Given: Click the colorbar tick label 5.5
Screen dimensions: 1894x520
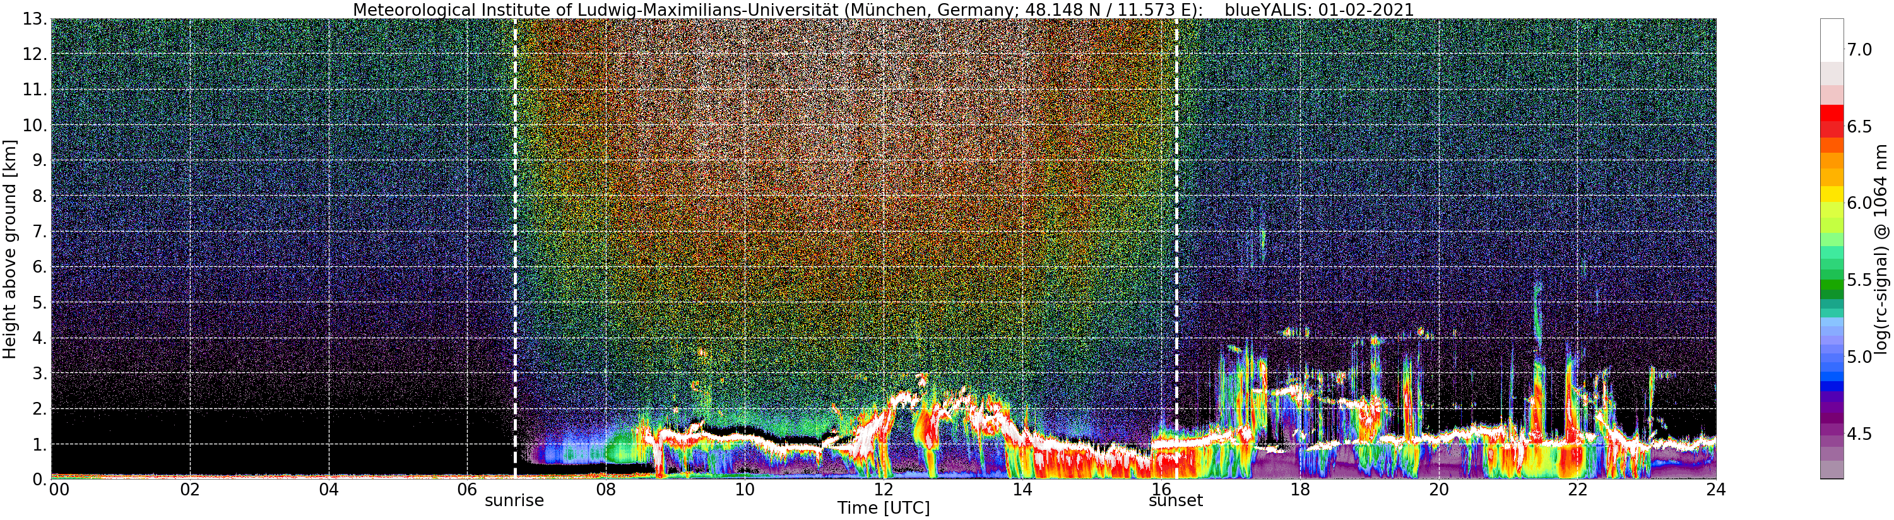Looking at the screenshot, I should click(1859, 280).
